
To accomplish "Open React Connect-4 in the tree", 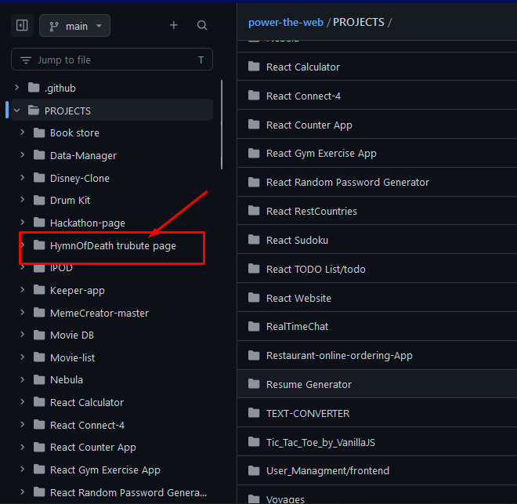I will [x=87, y=425].
